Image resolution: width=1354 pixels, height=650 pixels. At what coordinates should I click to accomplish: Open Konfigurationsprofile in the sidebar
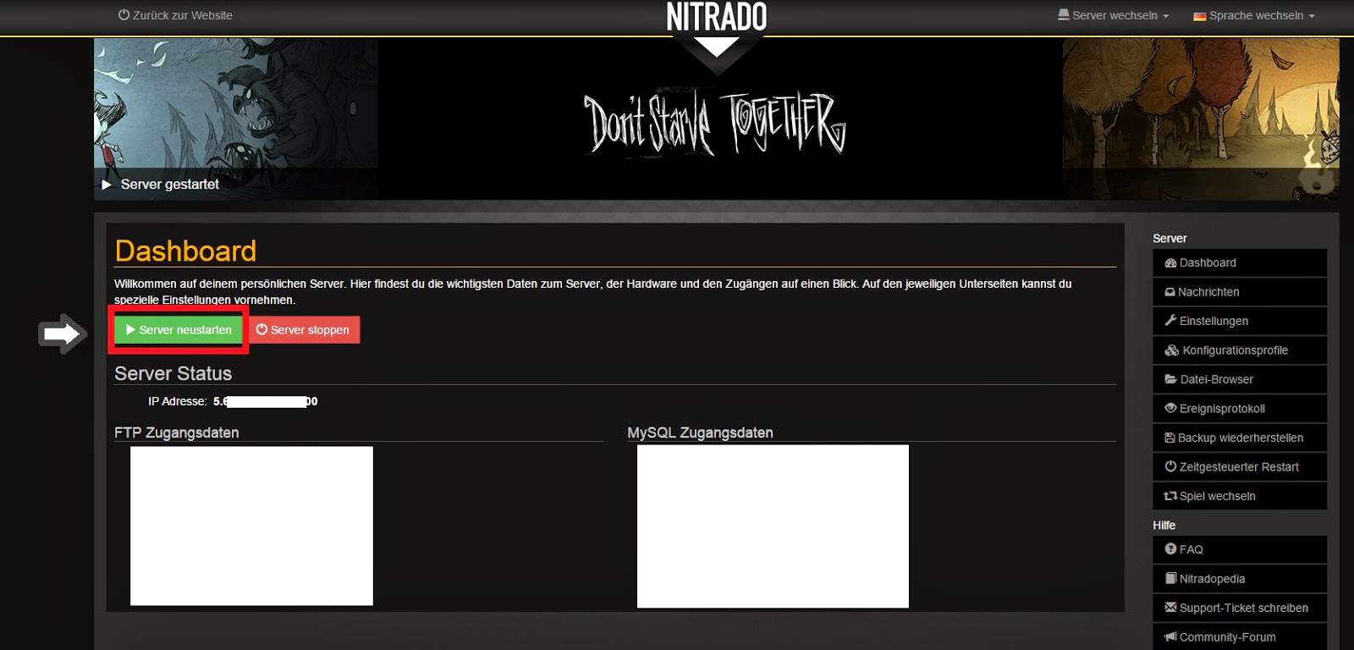[1240, 350]
